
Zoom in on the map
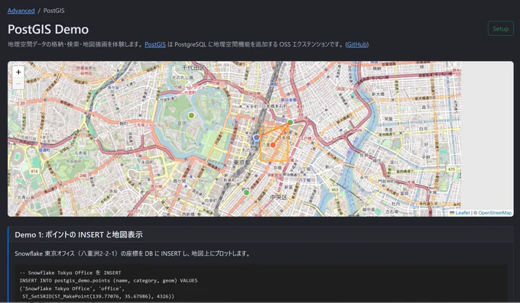(x=18, y=72)
